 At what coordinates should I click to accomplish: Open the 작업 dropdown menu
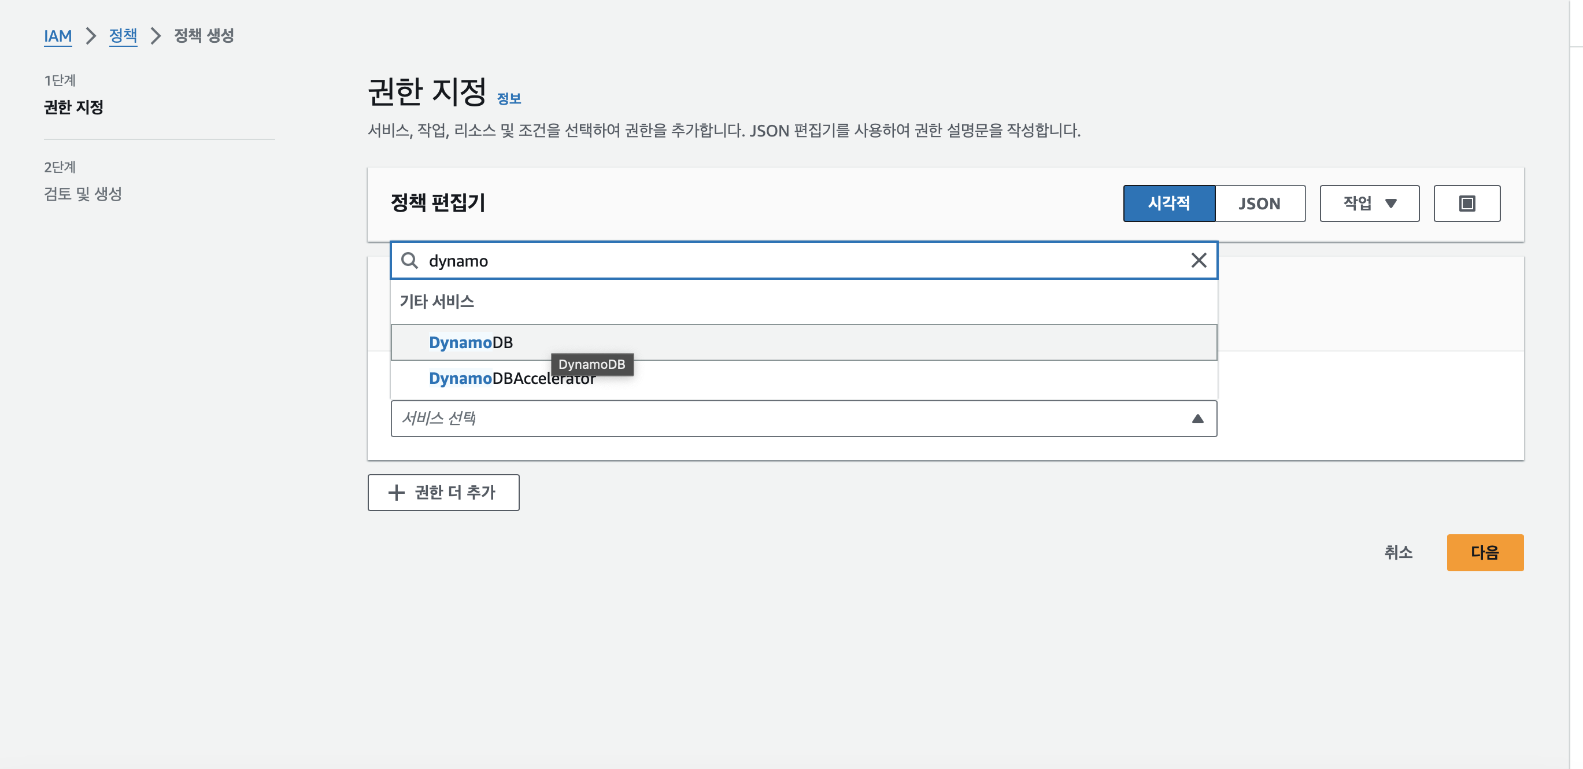tap(1369, 203)
